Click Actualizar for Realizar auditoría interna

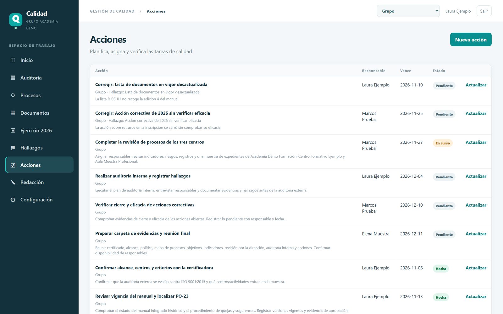pos(476,176)
